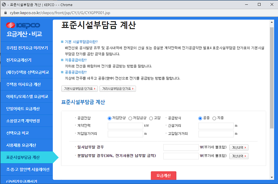This screenshot has height=184, width=278.
Task: Click 계산내역 next to 일시납부할 경우
Action: [239, 147]
